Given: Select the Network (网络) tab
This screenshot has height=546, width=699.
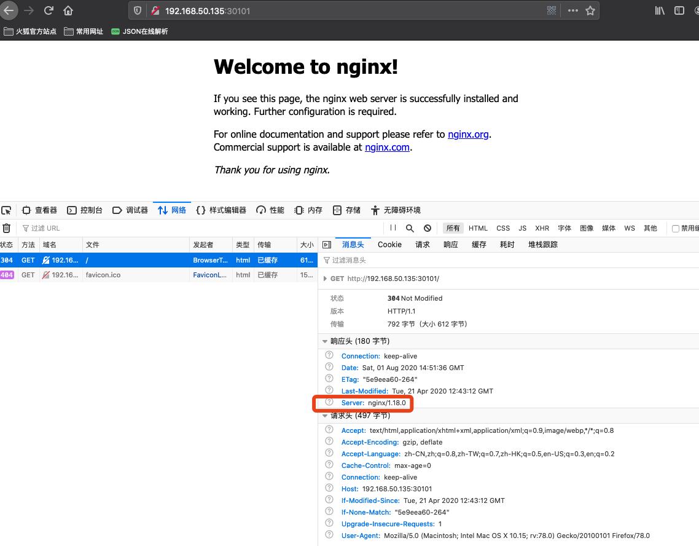Looking at the screenshot, I should [x=172, y=210].
